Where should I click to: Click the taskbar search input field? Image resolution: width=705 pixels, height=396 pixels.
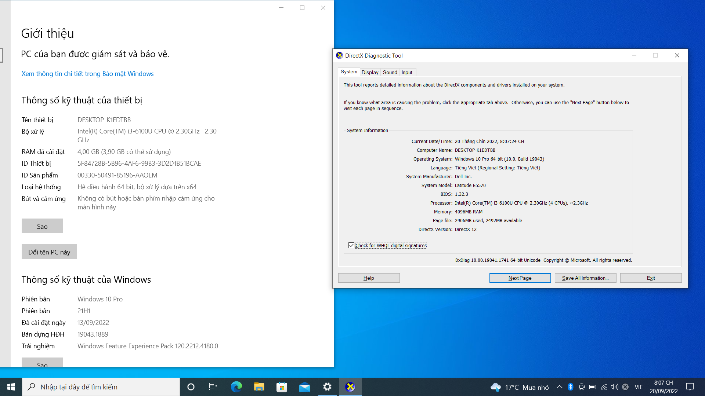101,387
